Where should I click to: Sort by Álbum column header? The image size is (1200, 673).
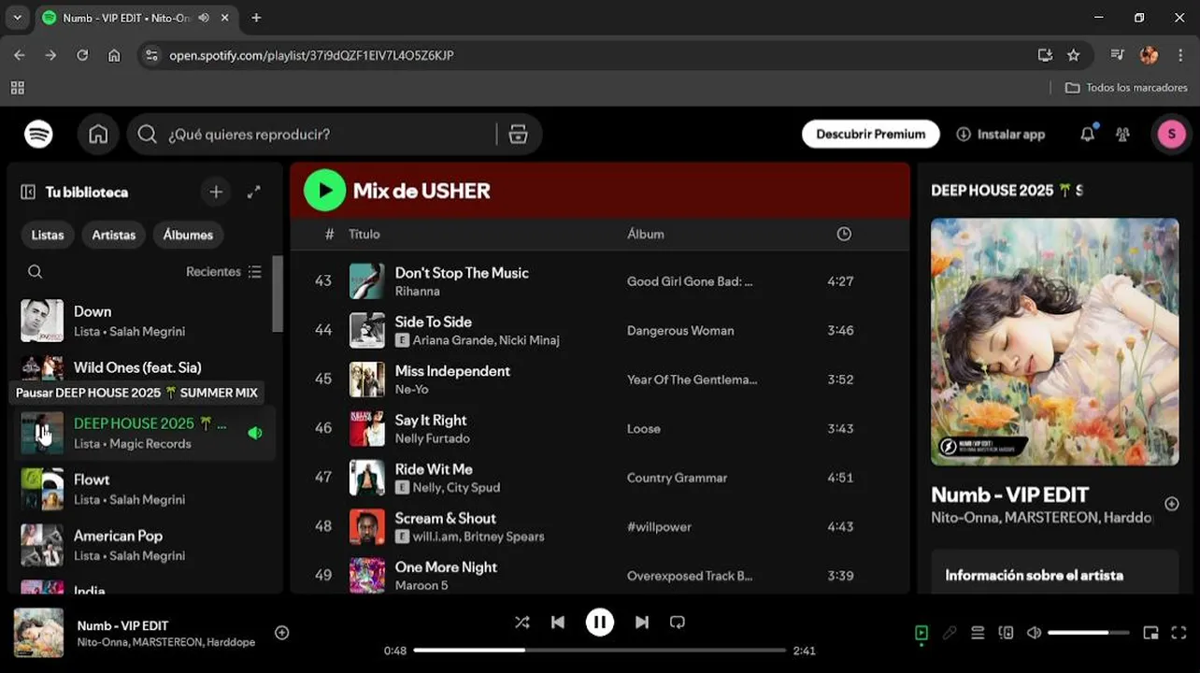tap(646, 235)
